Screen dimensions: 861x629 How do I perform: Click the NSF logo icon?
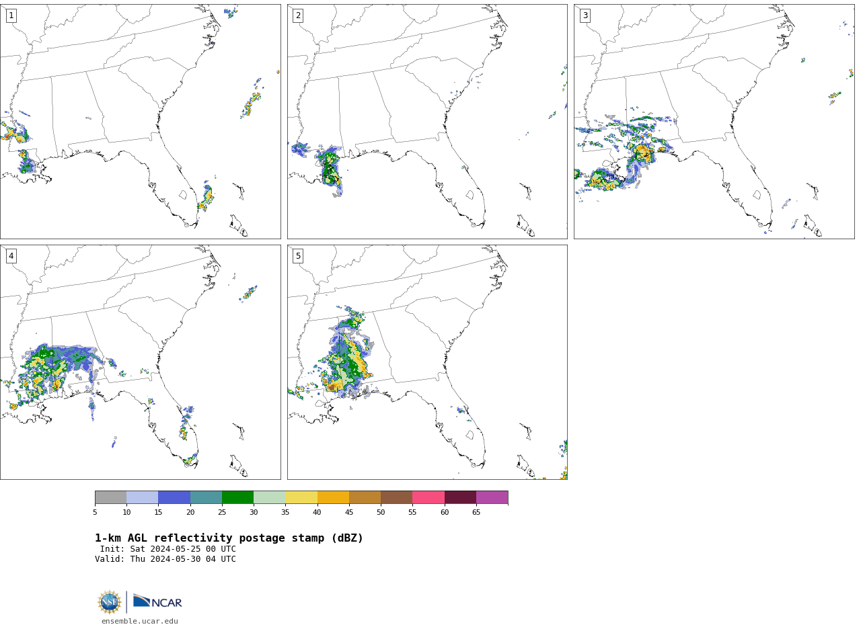[x=110, y=602]
